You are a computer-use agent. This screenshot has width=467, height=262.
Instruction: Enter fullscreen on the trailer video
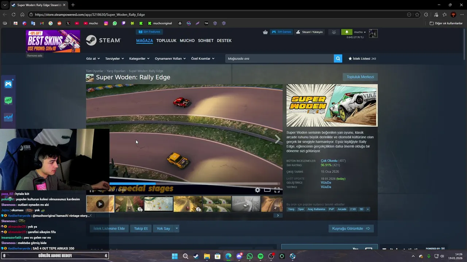click(x=277, y=190)
